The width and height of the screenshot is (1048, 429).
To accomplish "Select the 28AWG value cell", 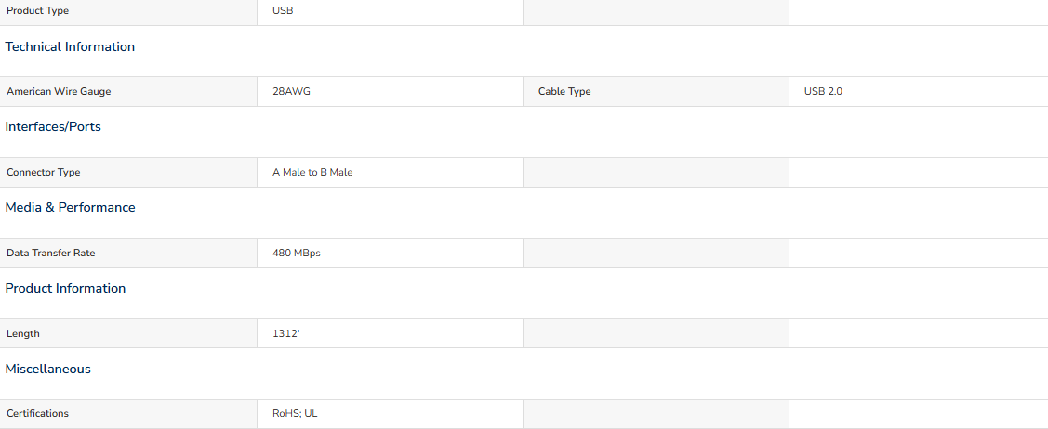I will (x=390, y=91).
